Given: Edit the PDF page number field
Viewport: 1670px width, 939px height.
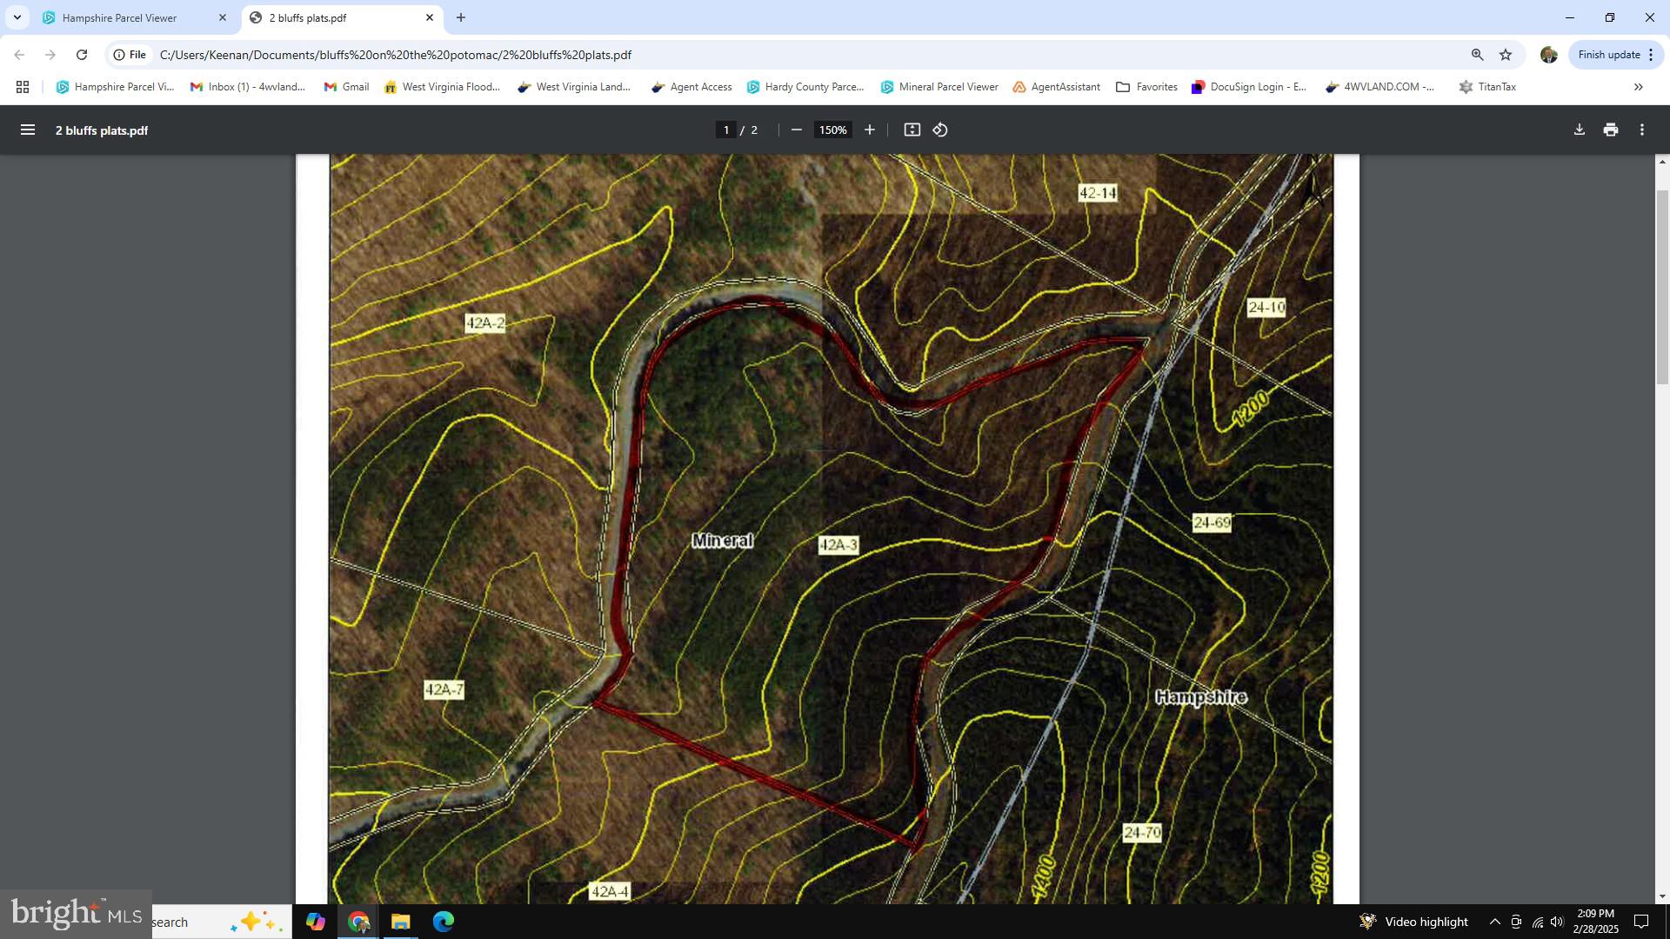Looking at the screenshot, I should (725, 130).
